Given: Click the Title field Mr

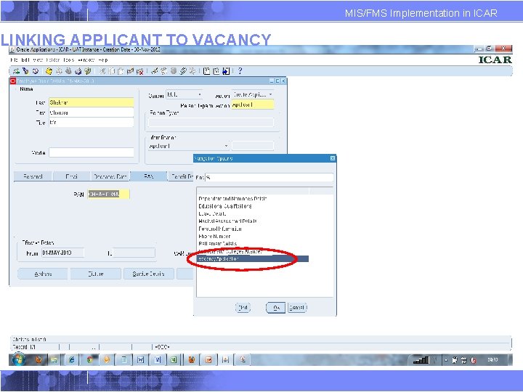Looking at the screenshot, I should [92, 123].
